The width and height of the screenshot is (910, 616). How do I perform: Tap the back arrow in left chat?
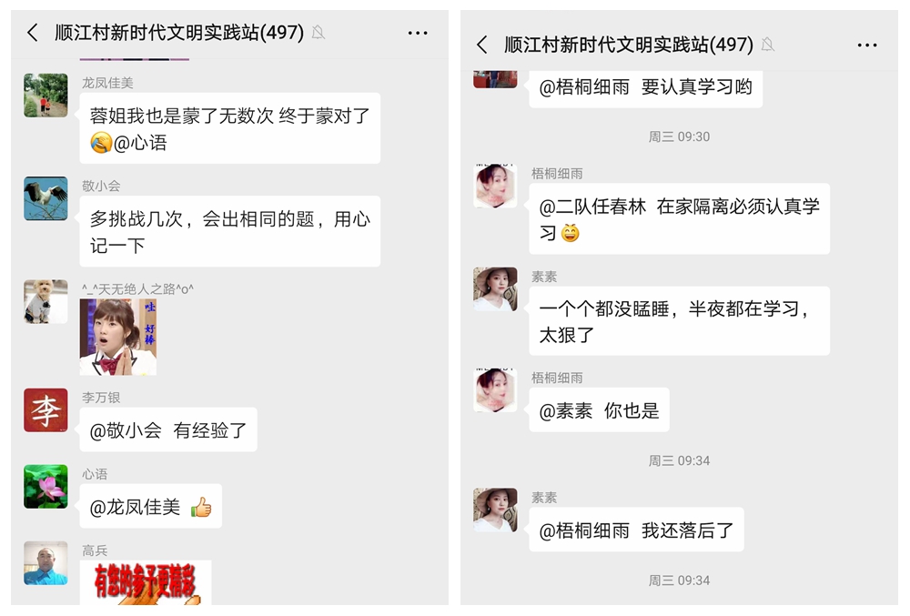pos(33,33)
